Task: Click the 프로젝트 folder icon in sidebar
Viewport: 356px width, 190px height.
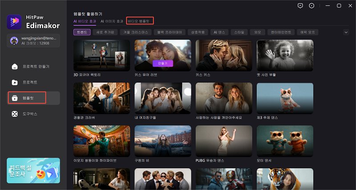Action: [15, 83]
